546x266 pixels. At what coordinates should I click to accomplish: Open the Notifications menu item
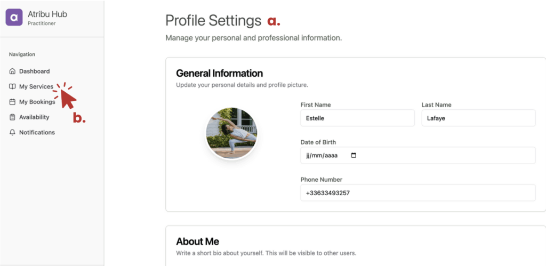37,133
